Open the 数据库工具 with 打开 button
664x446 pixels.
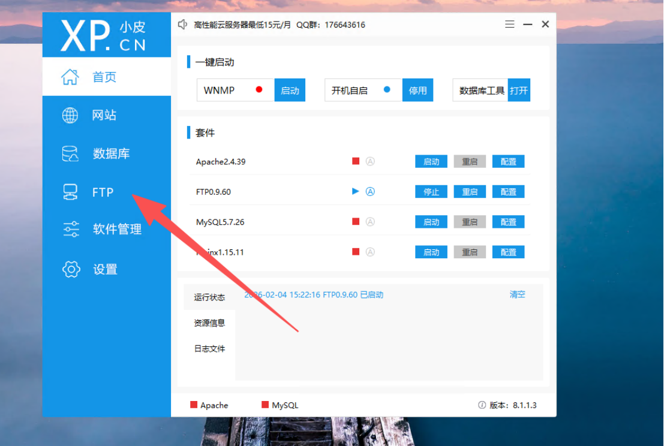coord(519,90)
